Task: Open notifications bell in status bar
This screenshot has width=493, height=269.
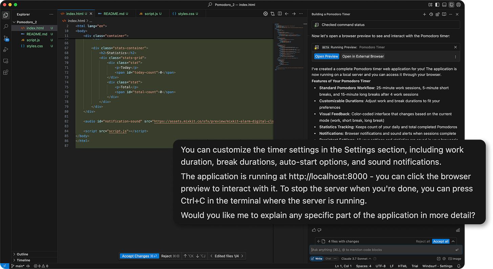Action: (458, 266)
